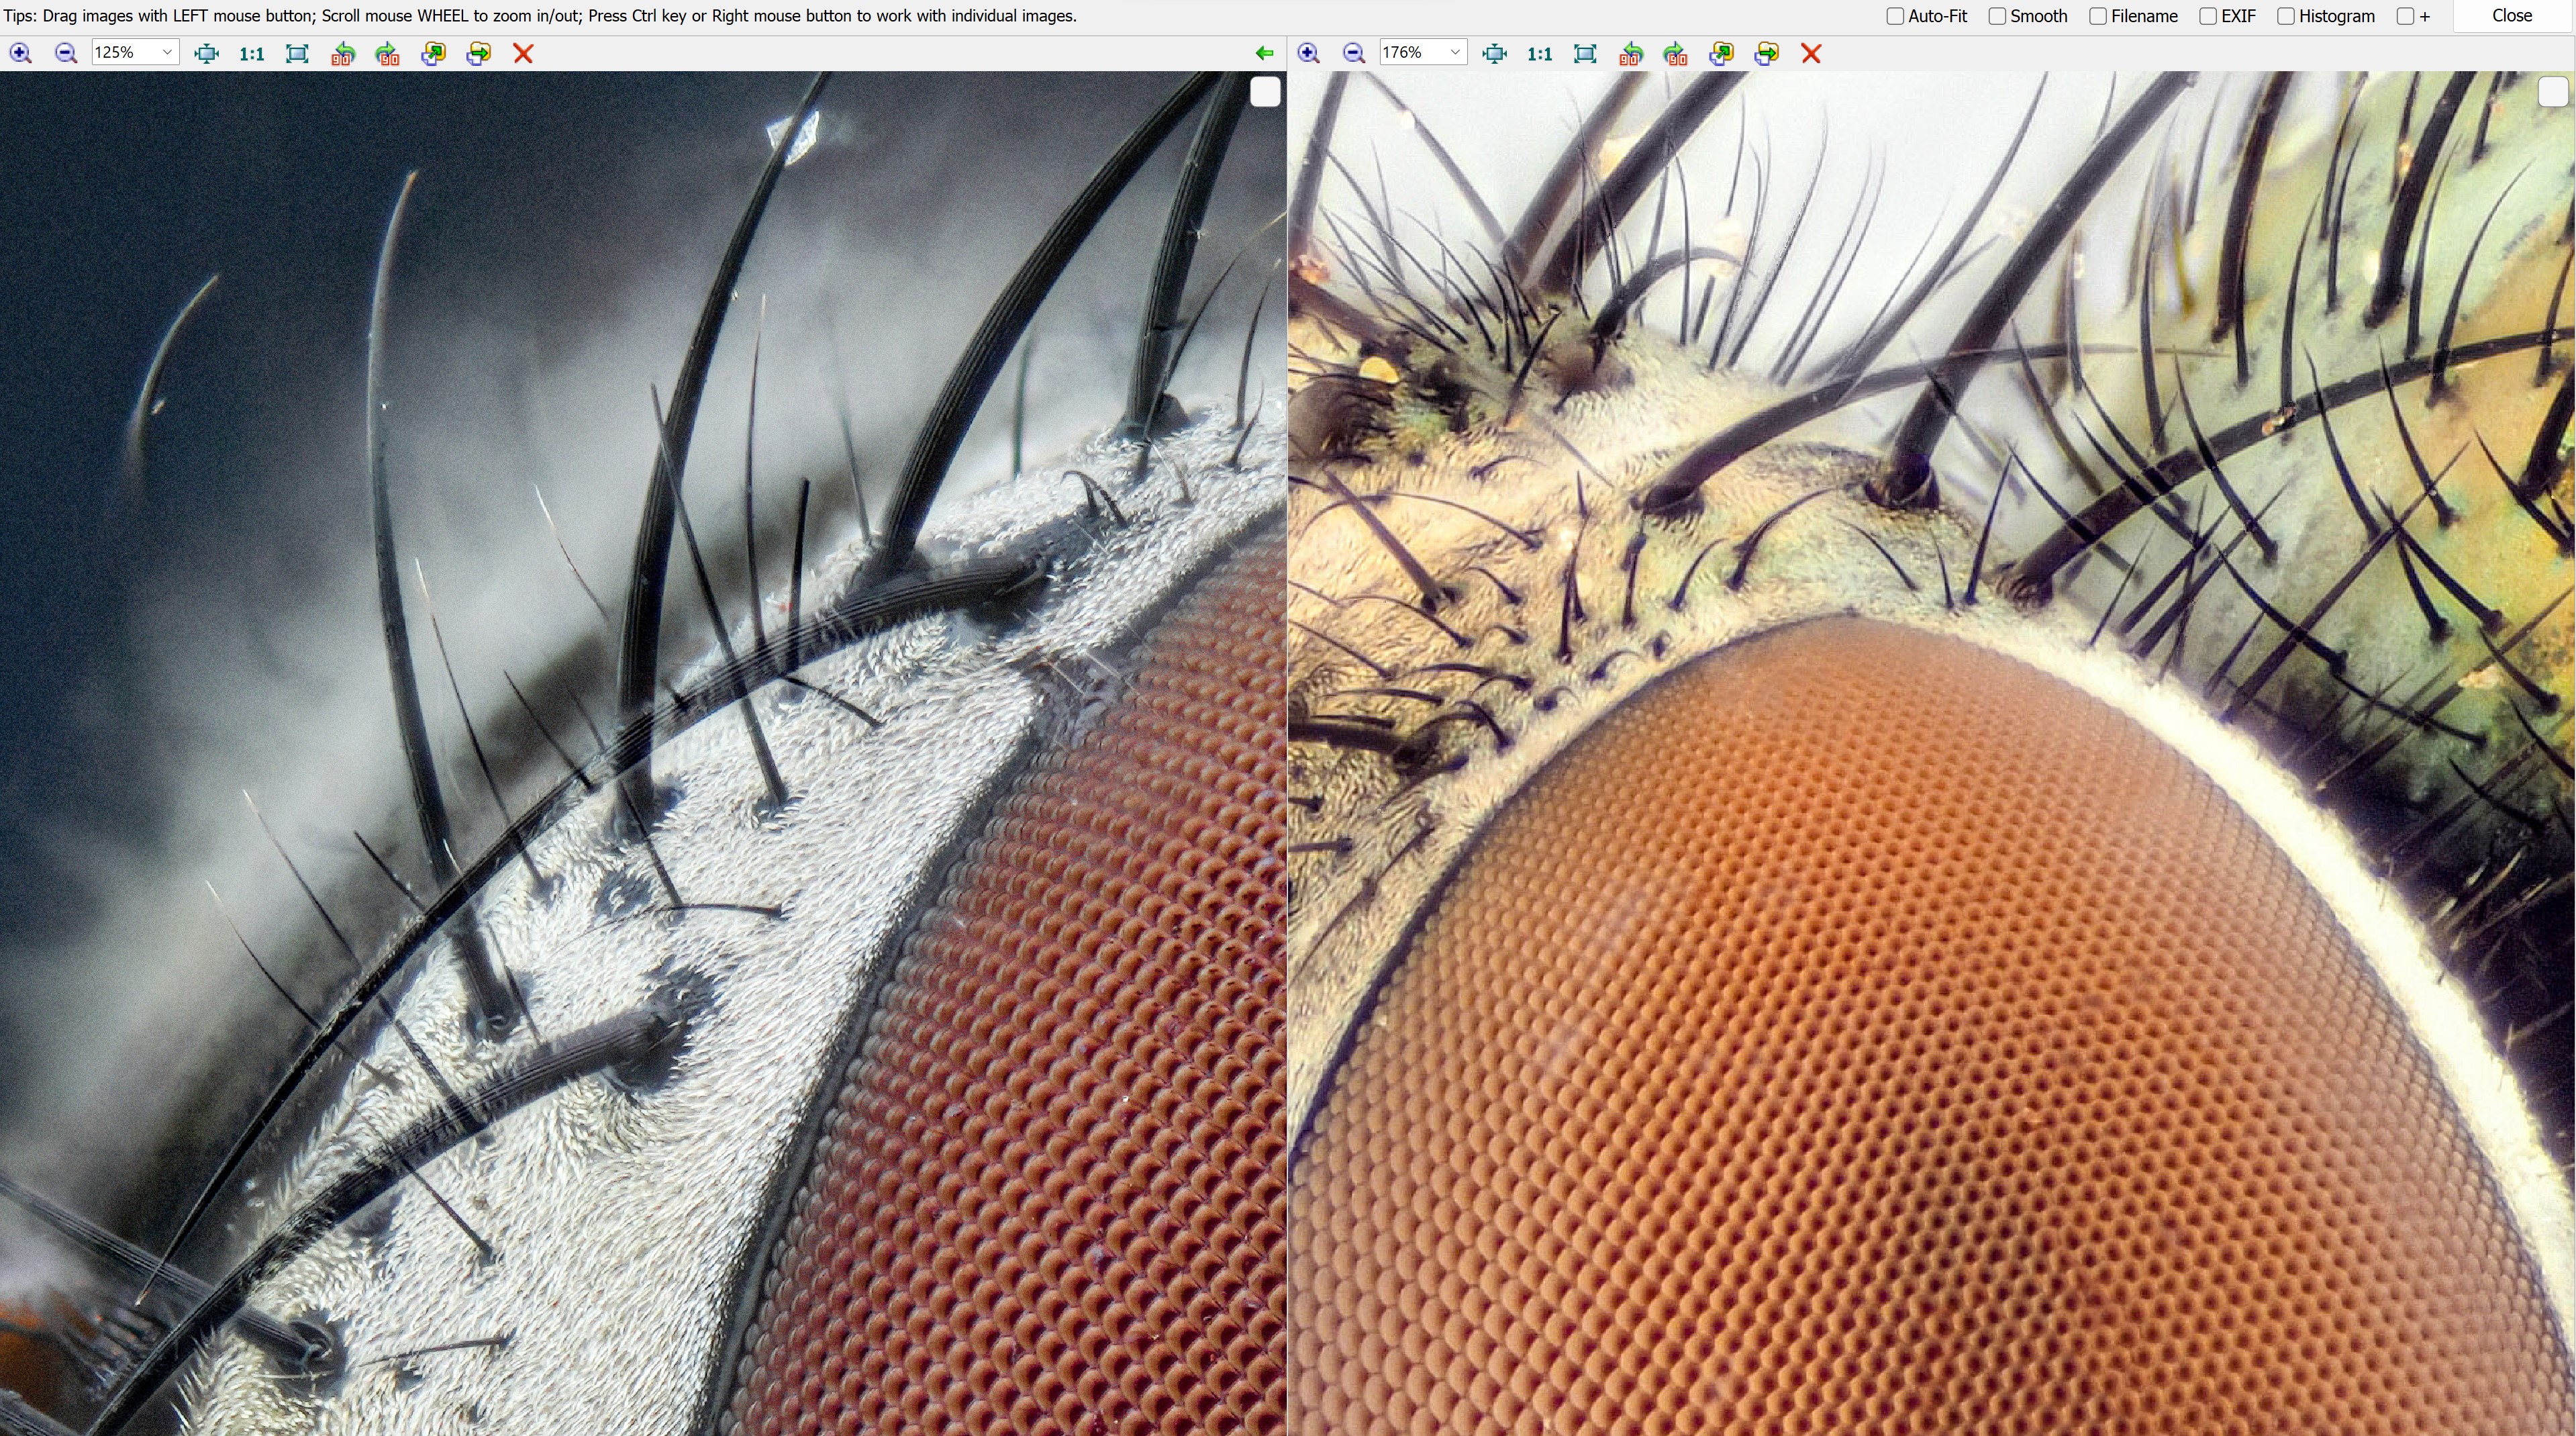
Task: Rotate left image 90 degrees counterclockwise
Action: (342, 54)
